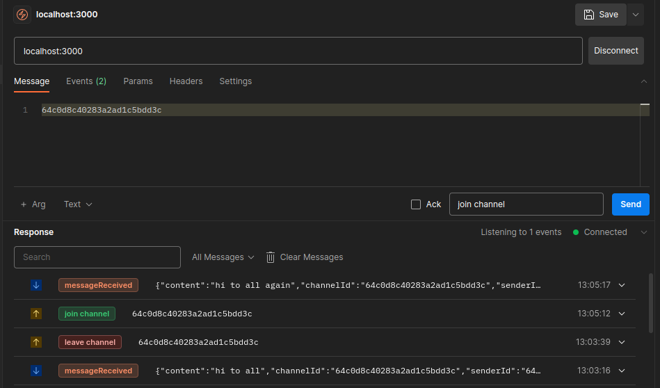This screenshot has height=388, width=660.
Task: Click the green 'join channel' event badge
Action: tap(87, 314)
